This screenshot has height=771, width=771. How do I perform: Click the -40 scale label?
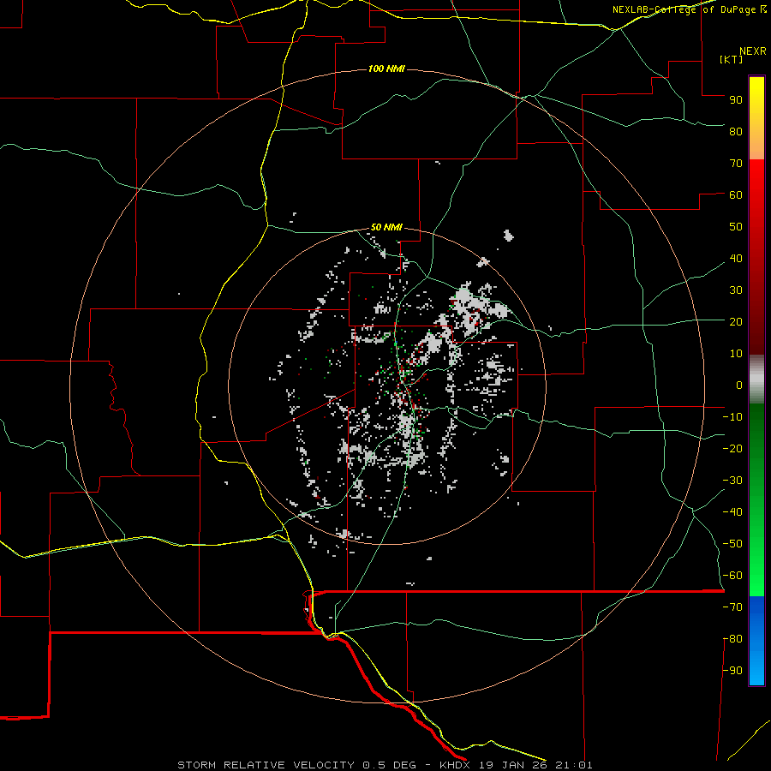pos(732,512)
